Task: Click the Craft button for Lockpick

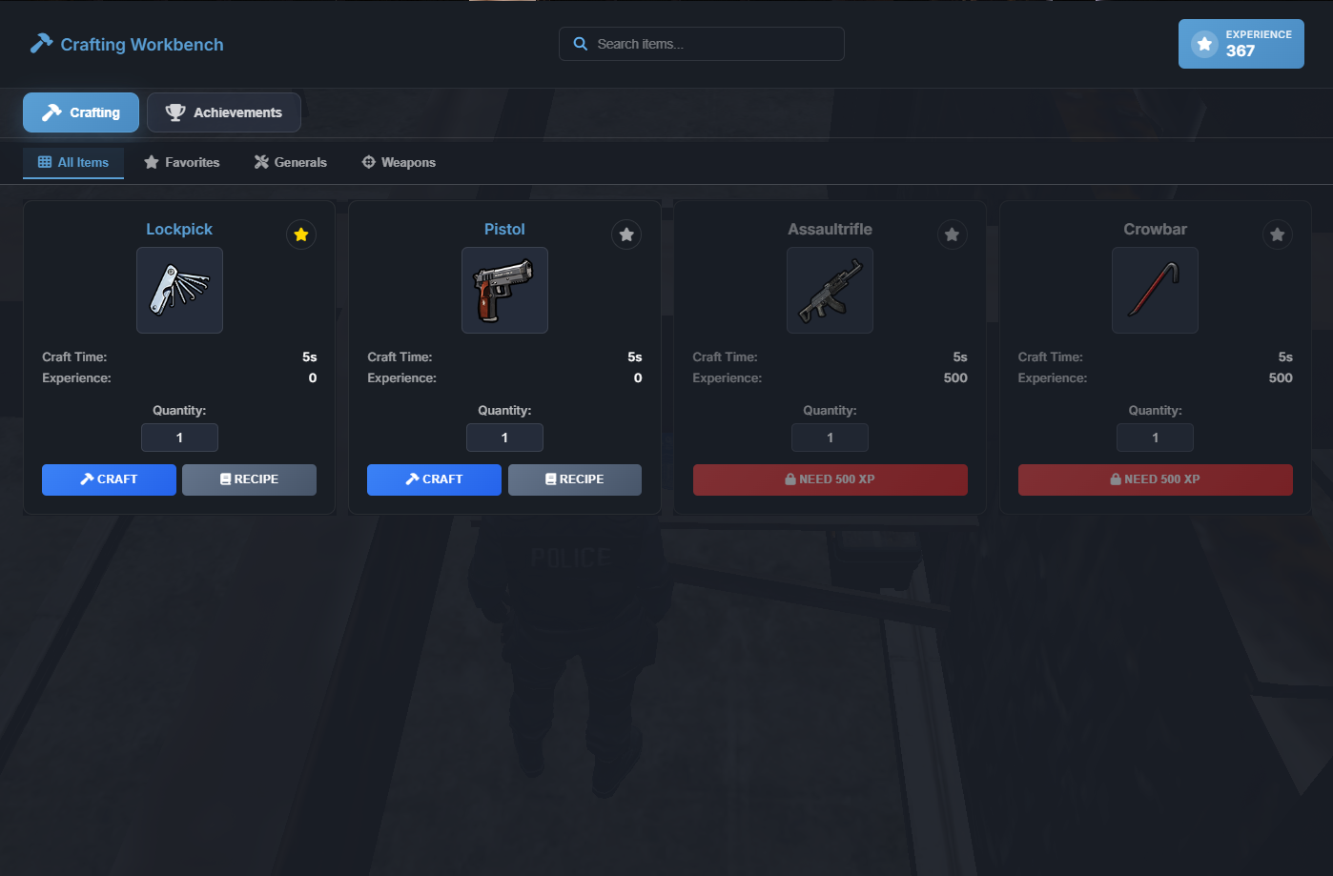Action: 109,479
